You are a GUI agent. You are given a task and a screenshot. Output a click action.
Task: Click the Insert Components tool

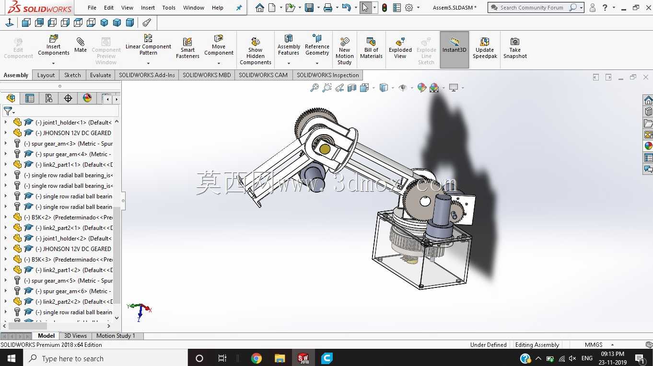(54, 46)
